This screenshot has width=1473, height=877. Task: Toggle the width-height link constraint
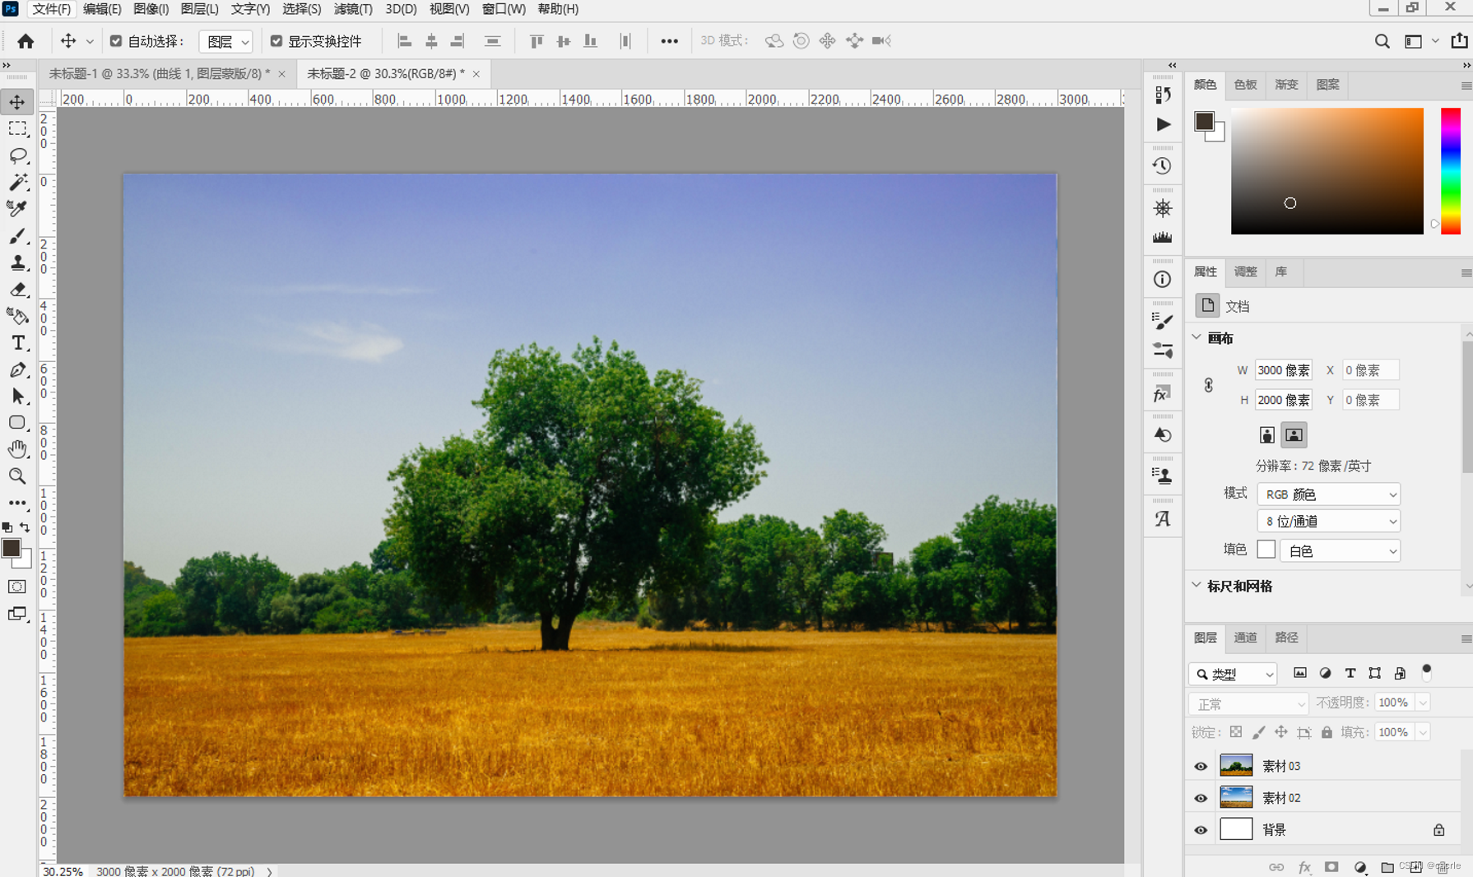tap(1208, 385)
